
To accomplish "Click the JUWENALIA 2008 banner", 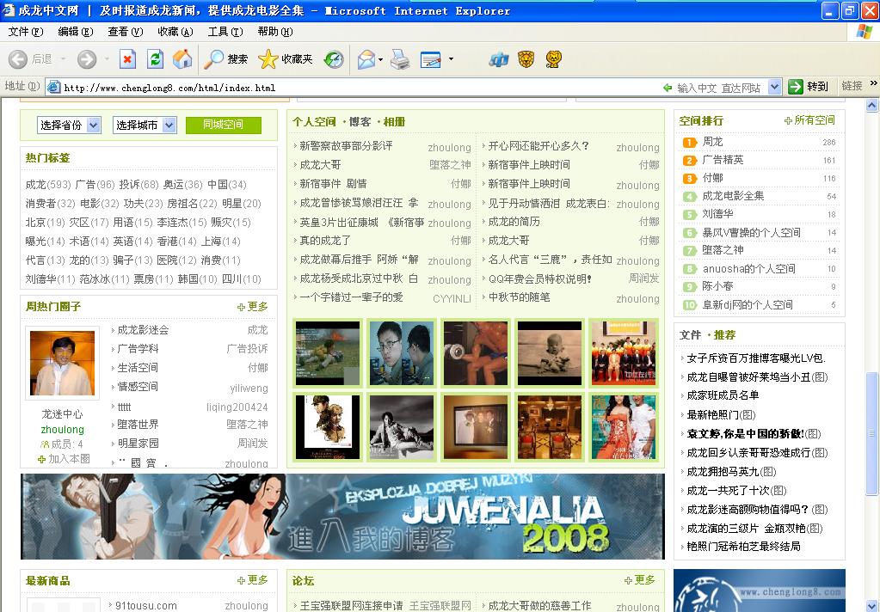I will 342,517.
